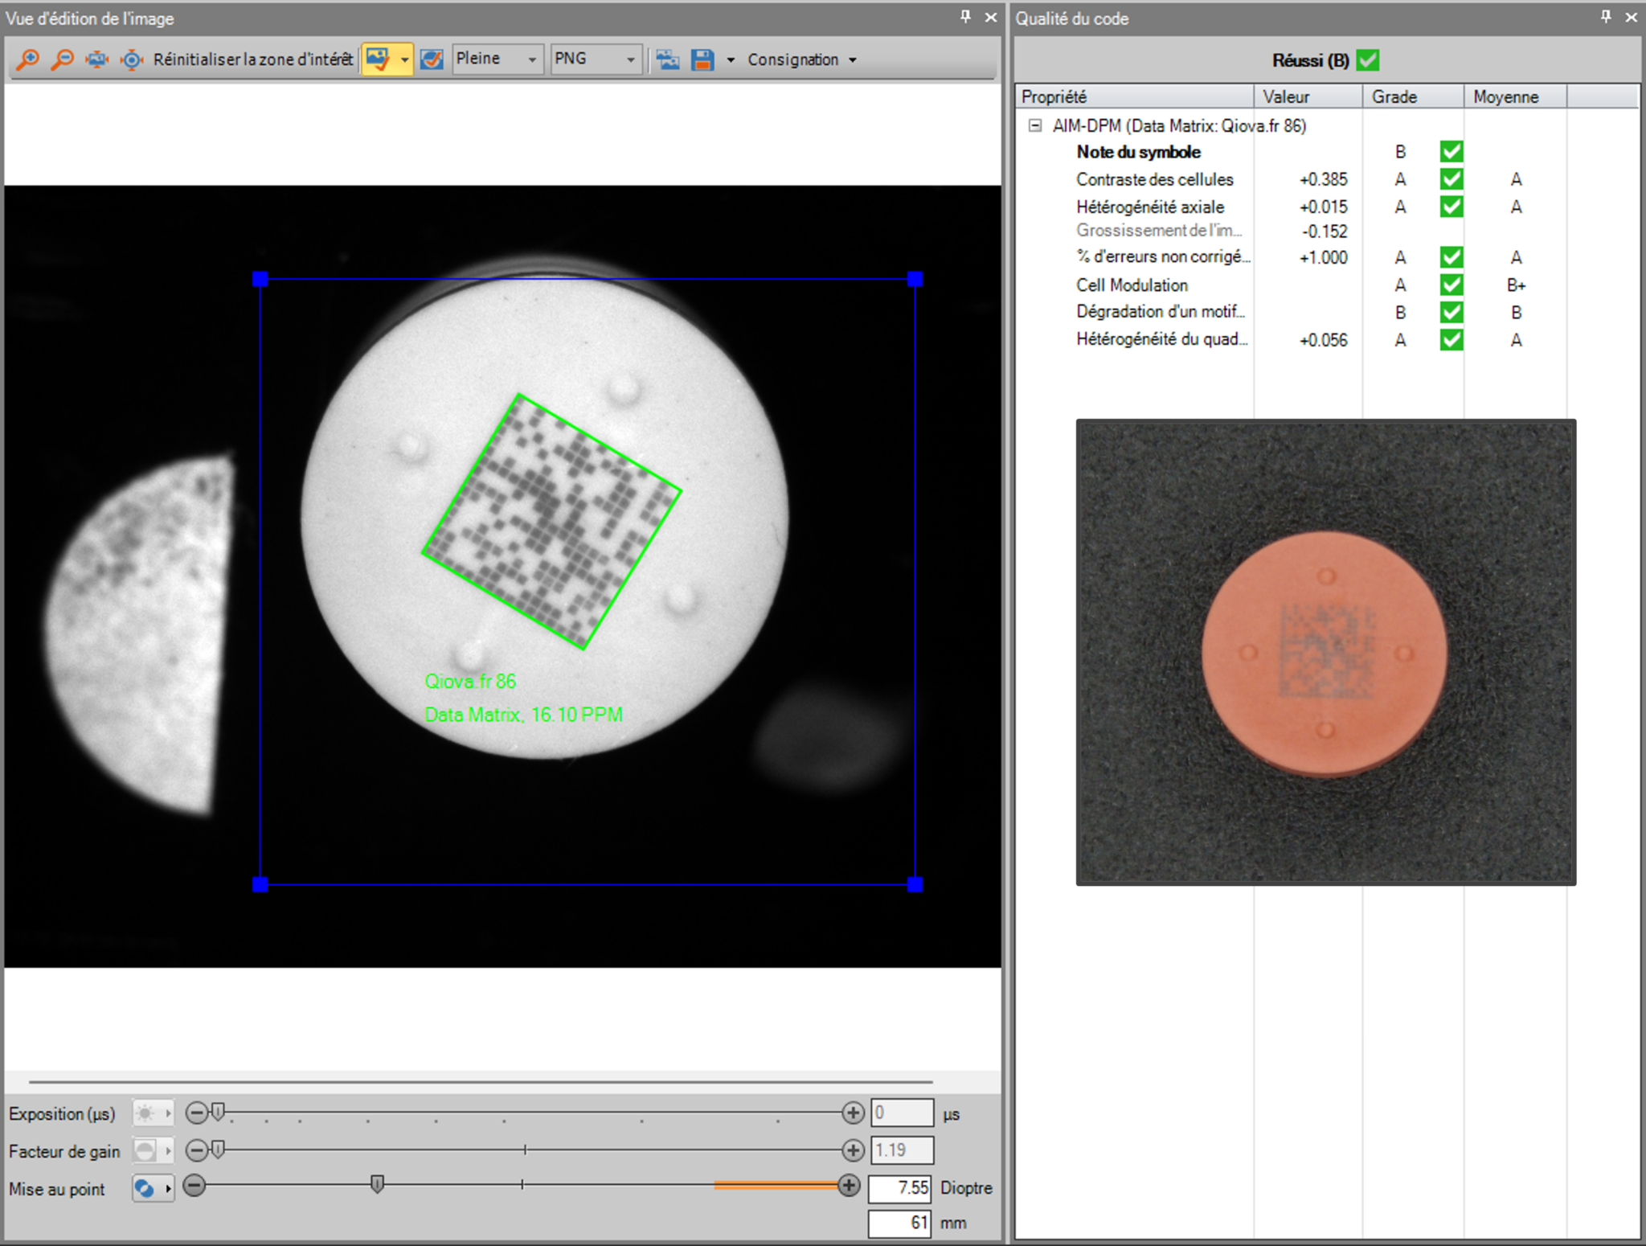Click the Valeur column header
Image resolution: width=1646 pixels, height=1246 pixels.
[1308, 96]
